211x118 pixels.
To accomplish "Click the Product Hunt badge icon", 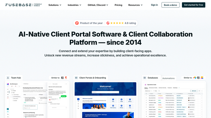I will pos(77,23).
